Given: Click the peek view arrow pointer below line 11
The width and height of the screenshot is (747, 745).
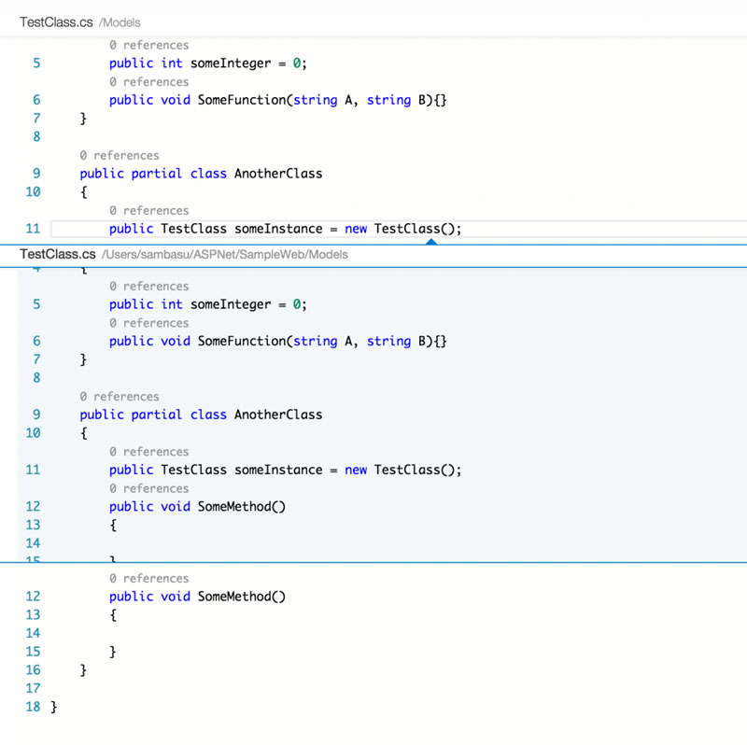Looking at the screenshot, I should [430, 242].
